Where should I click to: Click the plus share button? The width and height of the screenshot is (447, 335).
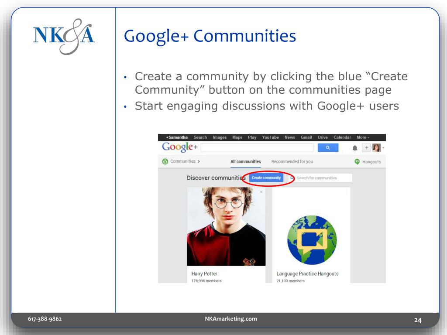click(x=366, y=147)
